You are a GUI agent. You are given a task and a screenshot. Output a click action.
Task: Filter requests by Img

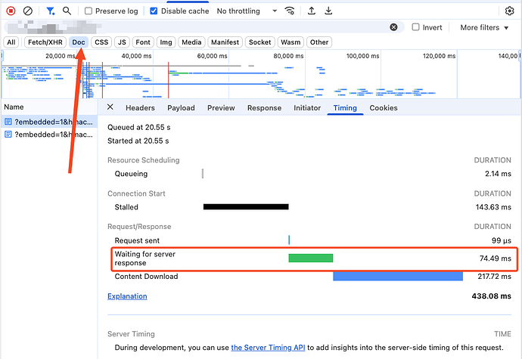(x=166, y=42)
